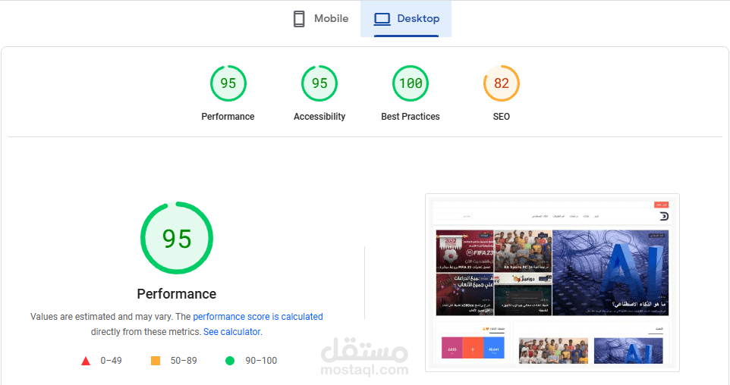Click the site logo in screenshot preview
The image size is (730, 385).
click(x=664, y=216)
